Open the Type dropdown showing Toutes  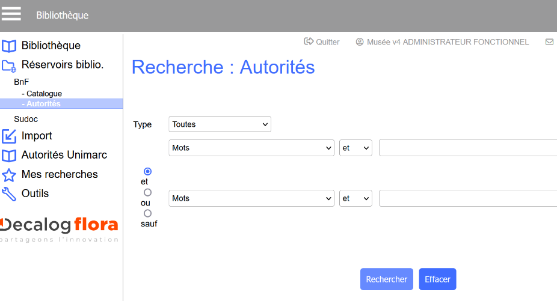[220, 124]
